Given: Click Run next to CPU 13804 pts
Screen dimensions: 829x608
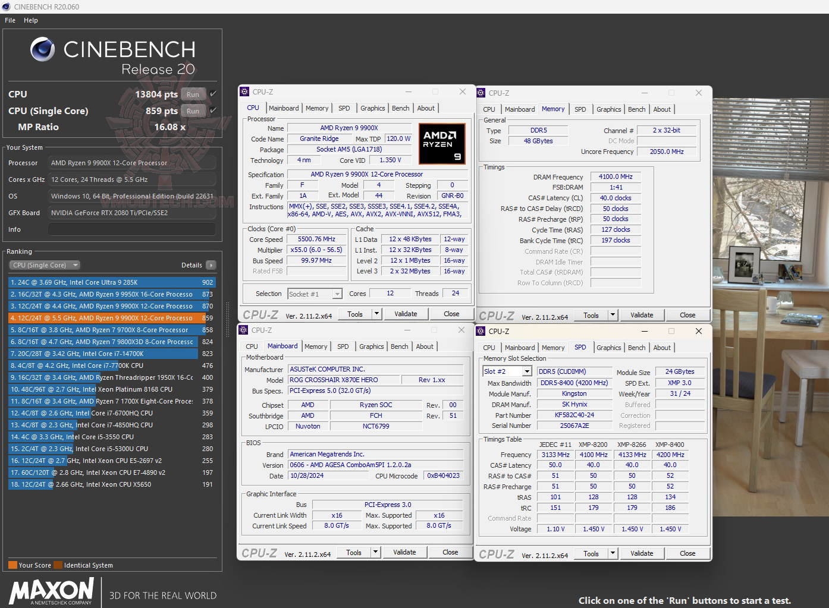Looking at the screenshot, I should click(193, 94).
